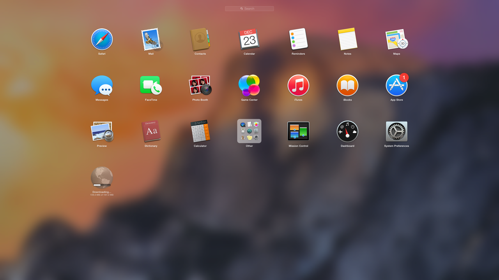
Task: Launch the Mail app
Action: tap(151, 39)
